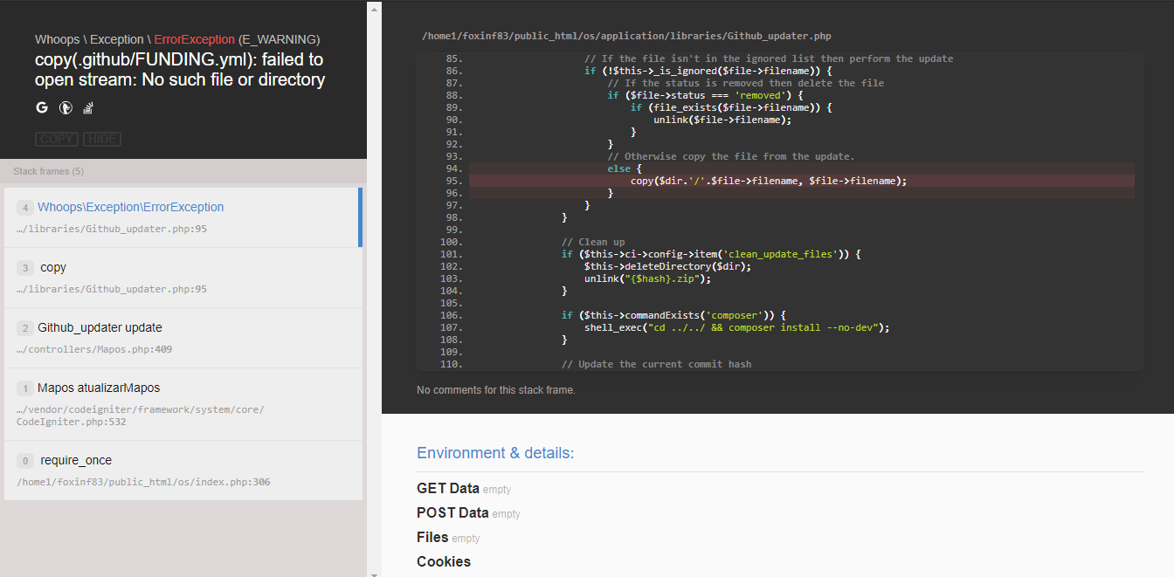Click the red ErrorException class name

coord(195,39)
